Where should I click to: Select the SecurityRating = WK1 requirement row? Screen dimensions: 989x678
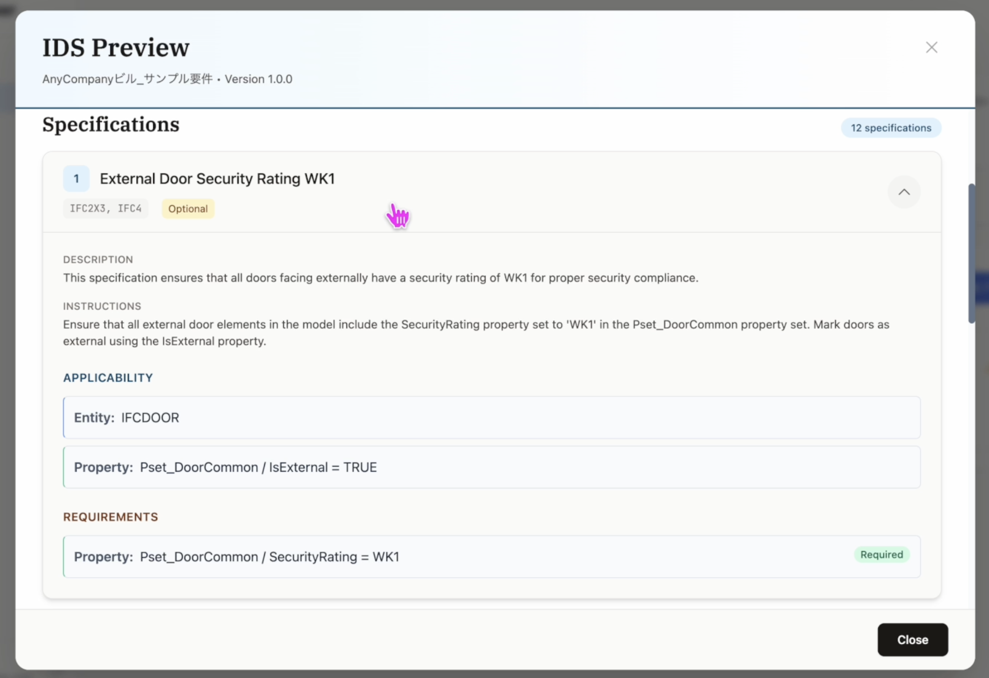tap(492, 557)
